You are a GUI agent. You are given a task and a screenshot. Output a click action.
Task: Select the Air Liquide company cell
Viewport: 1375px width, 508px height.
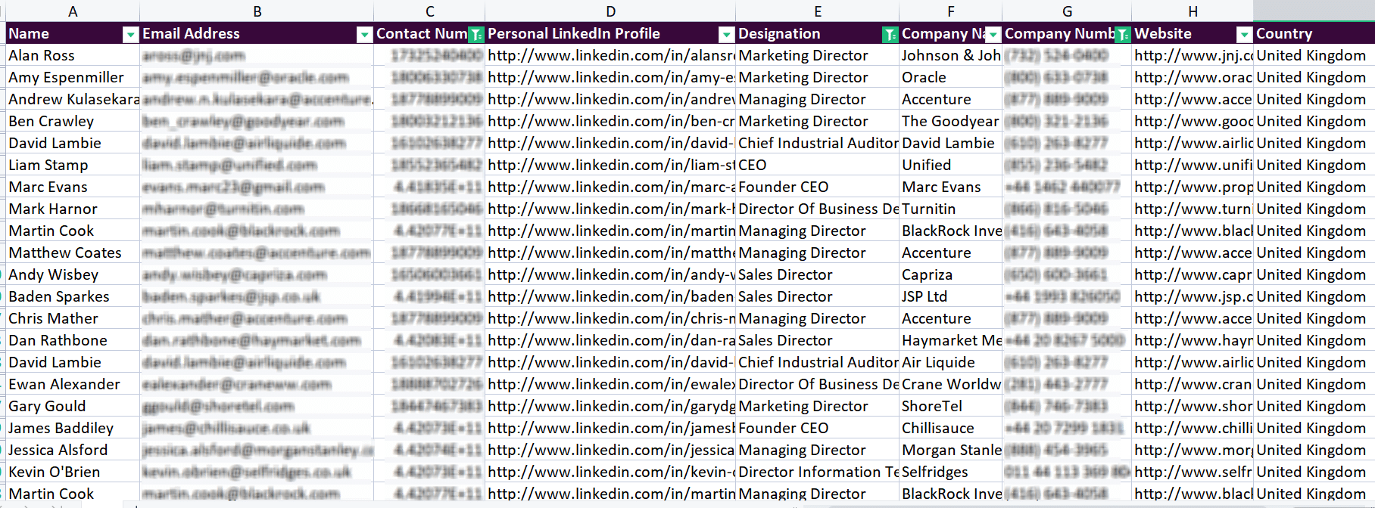pos(951,362)
